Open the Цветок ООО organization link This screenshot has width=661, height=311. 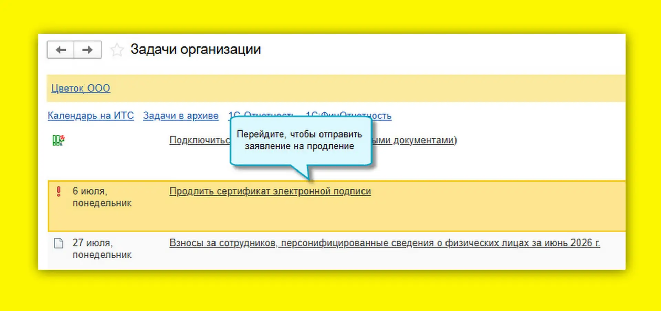pos(81,88)
